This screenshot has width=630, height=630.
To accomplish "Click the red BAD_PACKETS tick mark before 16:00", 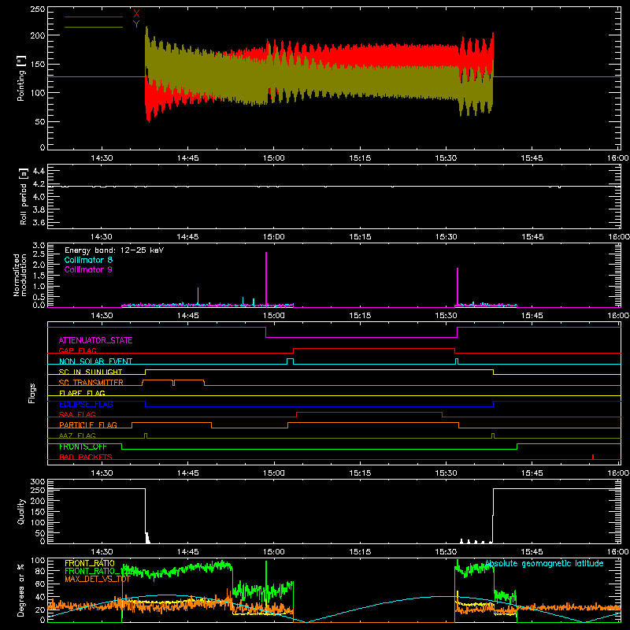I will coord(593,457).
